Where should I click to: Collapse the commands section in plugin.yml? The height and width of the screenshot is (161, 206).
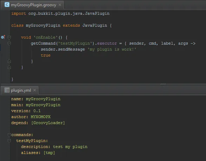click(9, 135)
